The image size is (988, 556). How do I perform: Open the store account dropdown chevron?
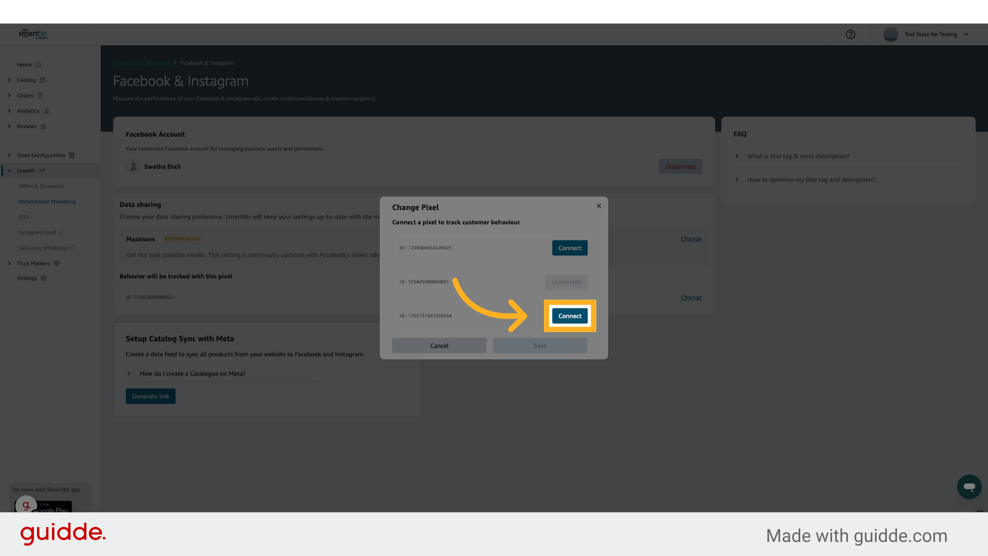click(x=966, y=34)
